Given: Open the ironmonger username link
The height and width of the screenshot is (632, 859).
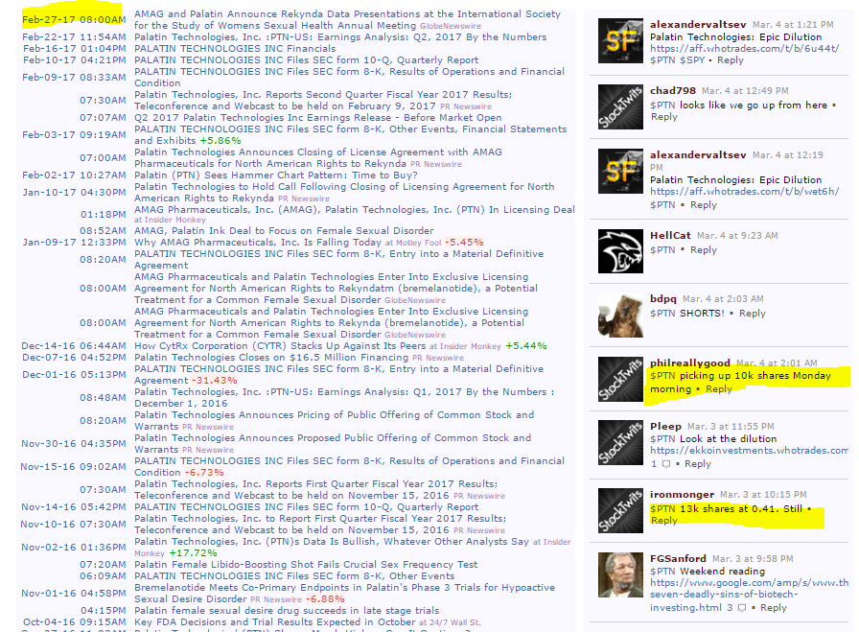Looking at the screenshot, I should coord(682,495).
